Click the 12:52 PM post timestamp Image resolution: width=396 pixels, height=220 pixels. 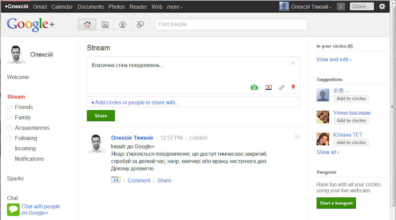pyautogui.click(x=171, y=138)
